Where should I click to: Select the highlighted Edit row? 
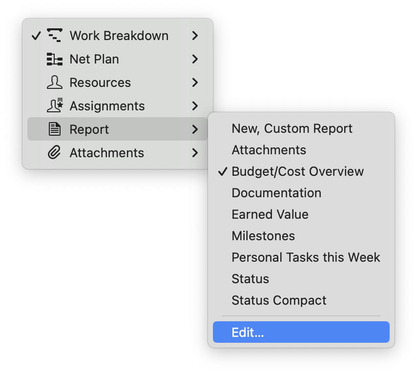tap(301, 332)
